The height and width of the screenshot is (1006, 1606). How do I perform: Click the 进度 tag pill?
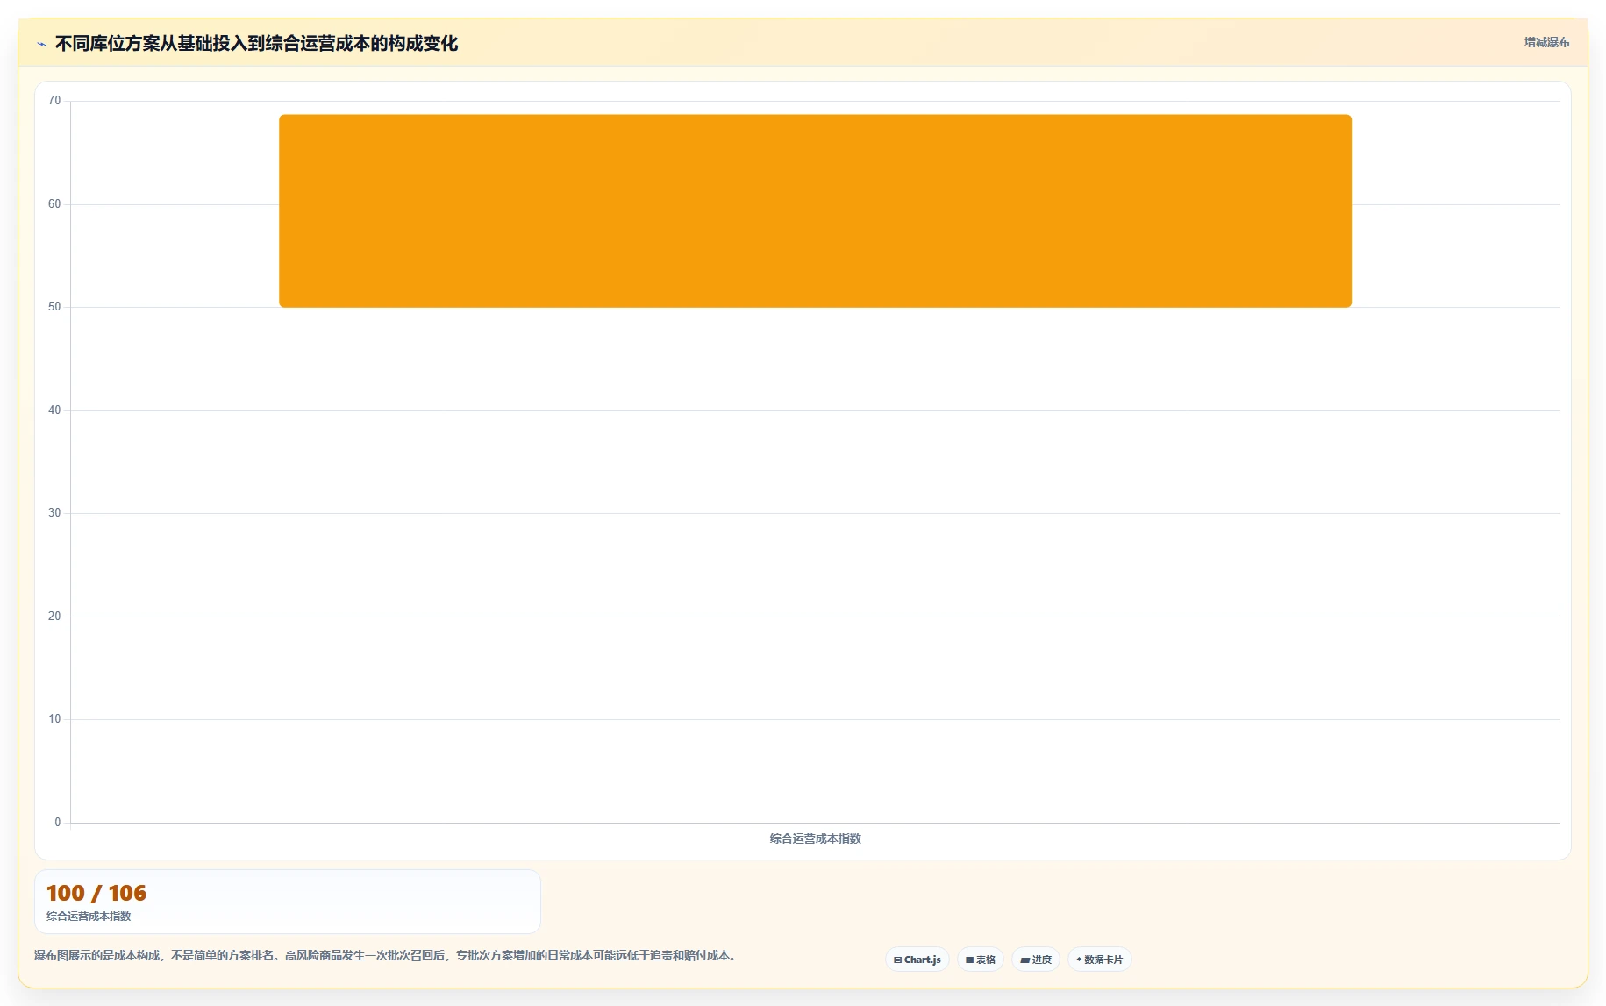(1036, 960)
